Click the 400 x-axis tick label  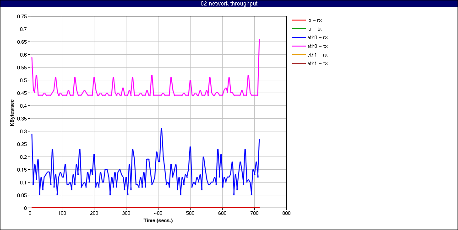coord(158,213)
